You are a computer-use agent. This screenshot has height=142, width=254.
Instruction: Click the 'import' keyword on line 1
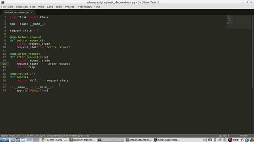[33, 17]
